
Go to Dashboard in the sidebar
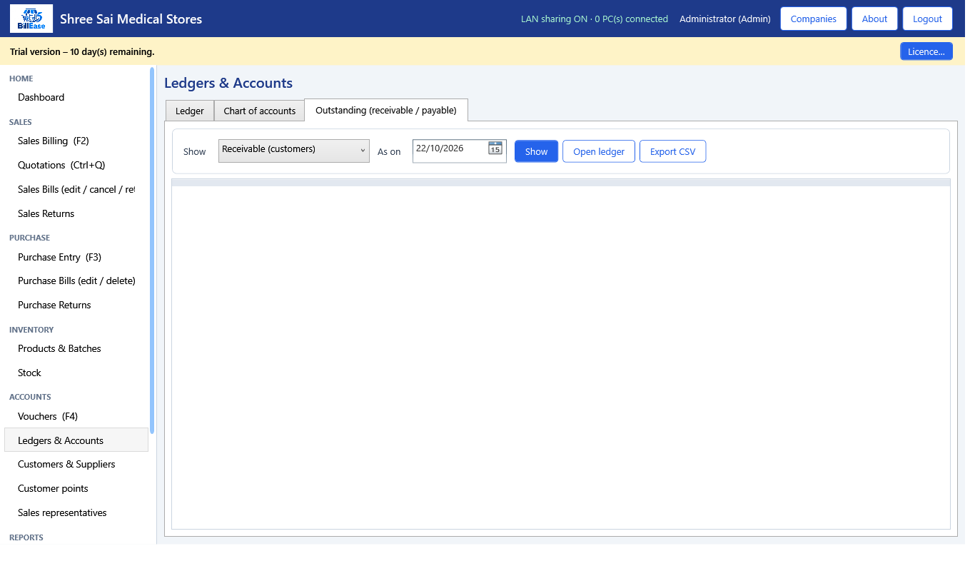point(76,97)
